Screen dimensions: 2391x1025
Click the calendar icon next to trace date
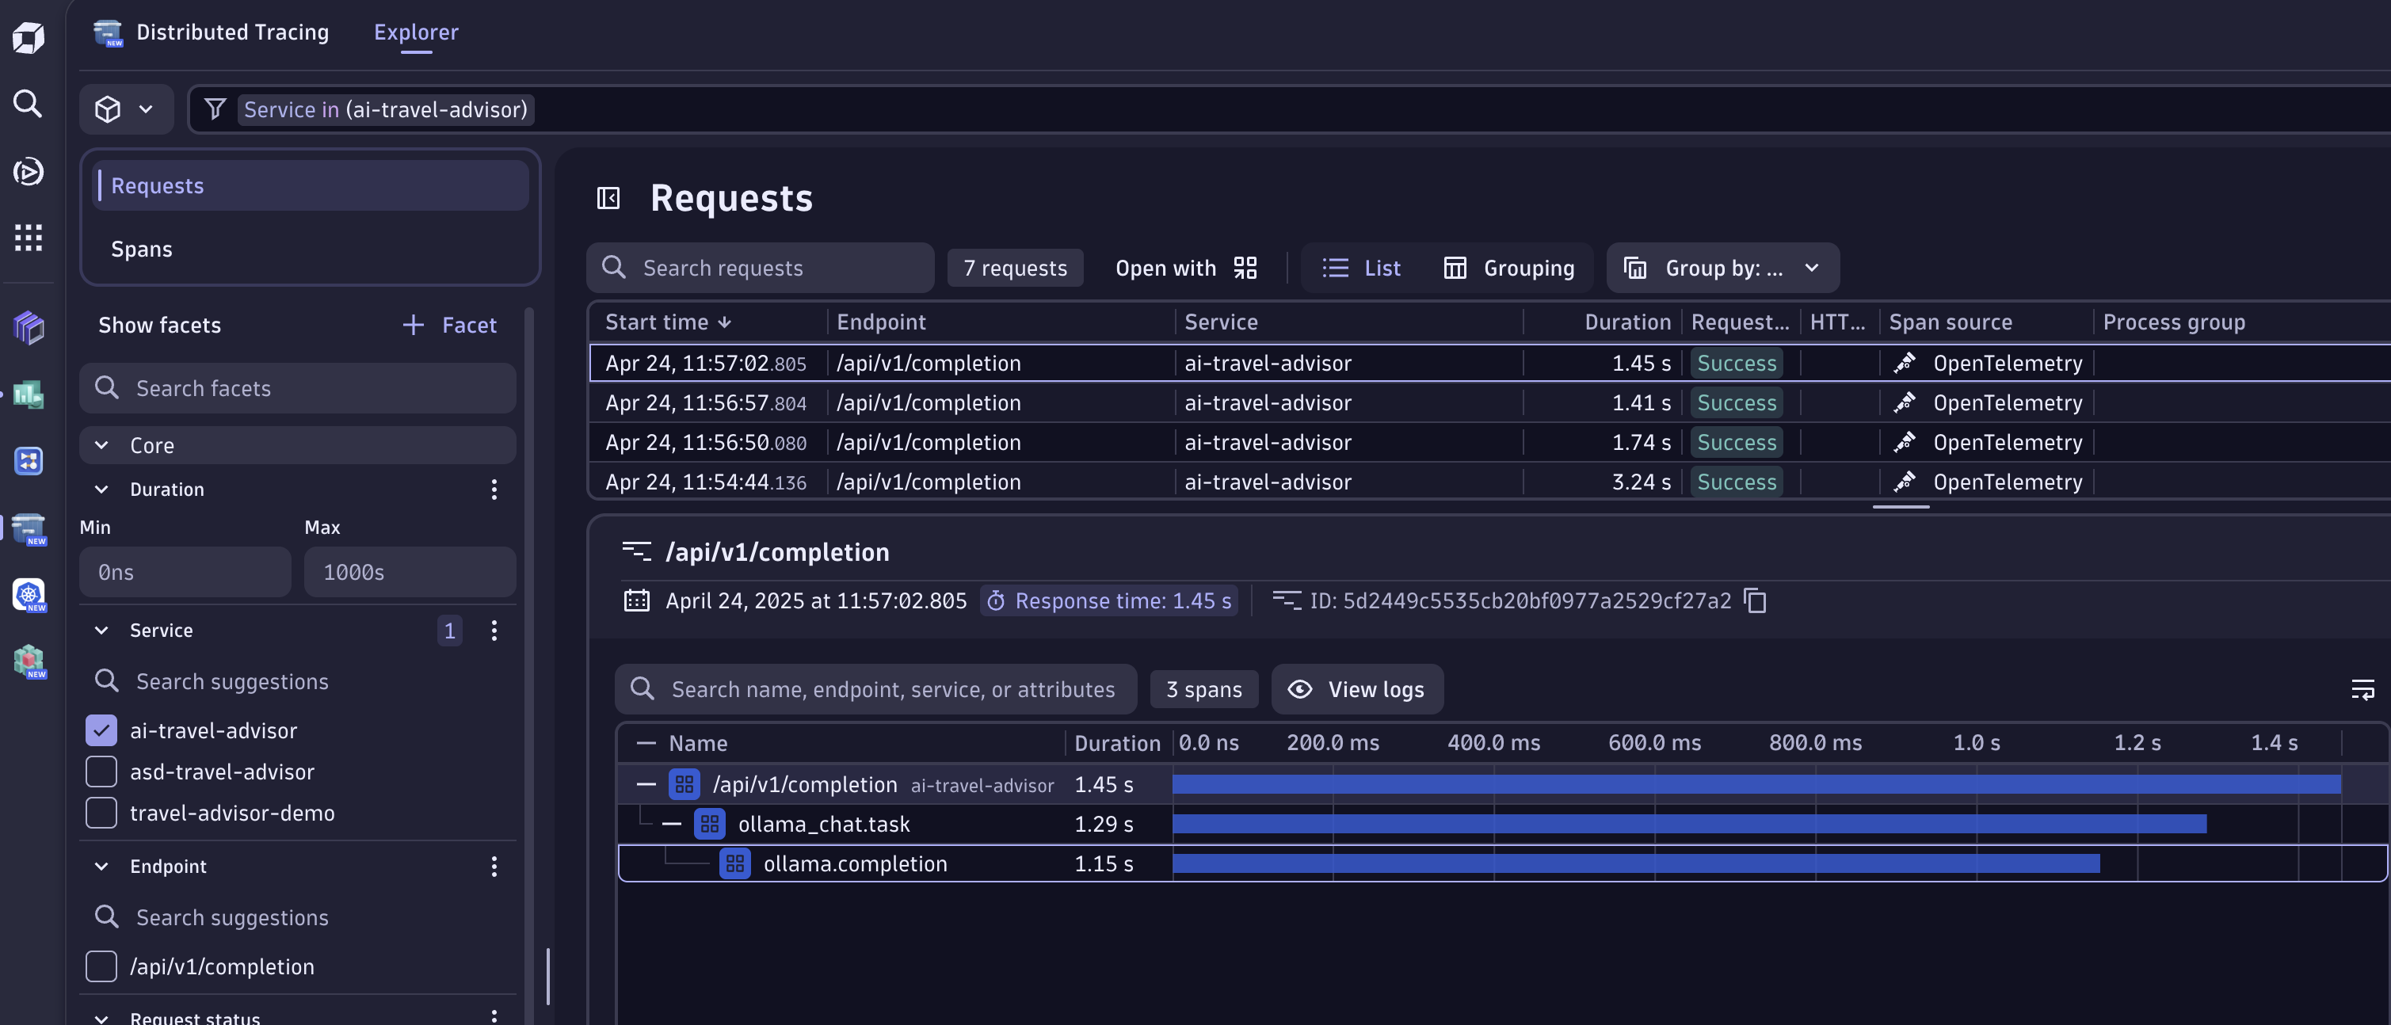(637, 600)
